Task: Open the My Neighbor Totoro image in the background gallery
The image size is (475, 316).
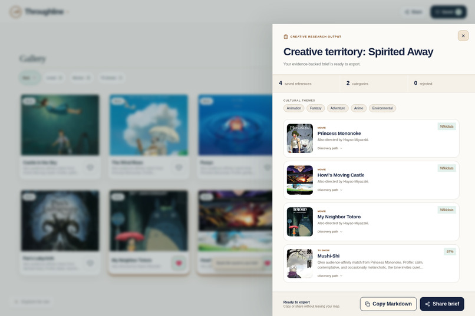Action: pyautogui.click(x=149, y=221)
